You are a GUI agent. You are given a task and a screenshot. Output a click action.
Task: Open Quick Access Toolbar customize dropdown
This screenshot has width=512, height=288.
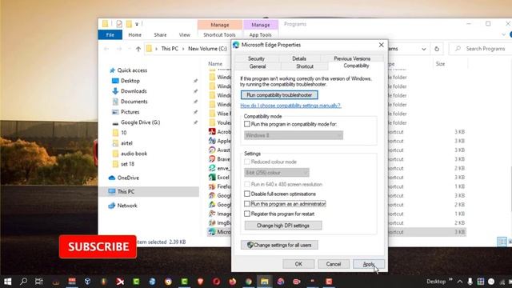[x=137, y=24]
